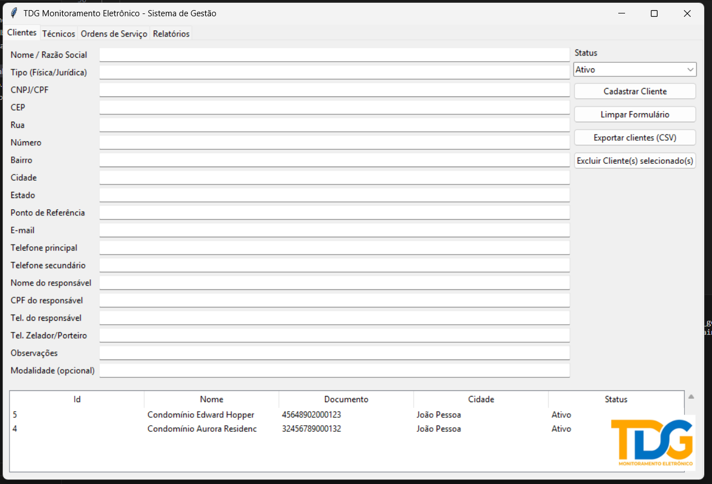Open the Status dropdown showing Ativo

635,70
